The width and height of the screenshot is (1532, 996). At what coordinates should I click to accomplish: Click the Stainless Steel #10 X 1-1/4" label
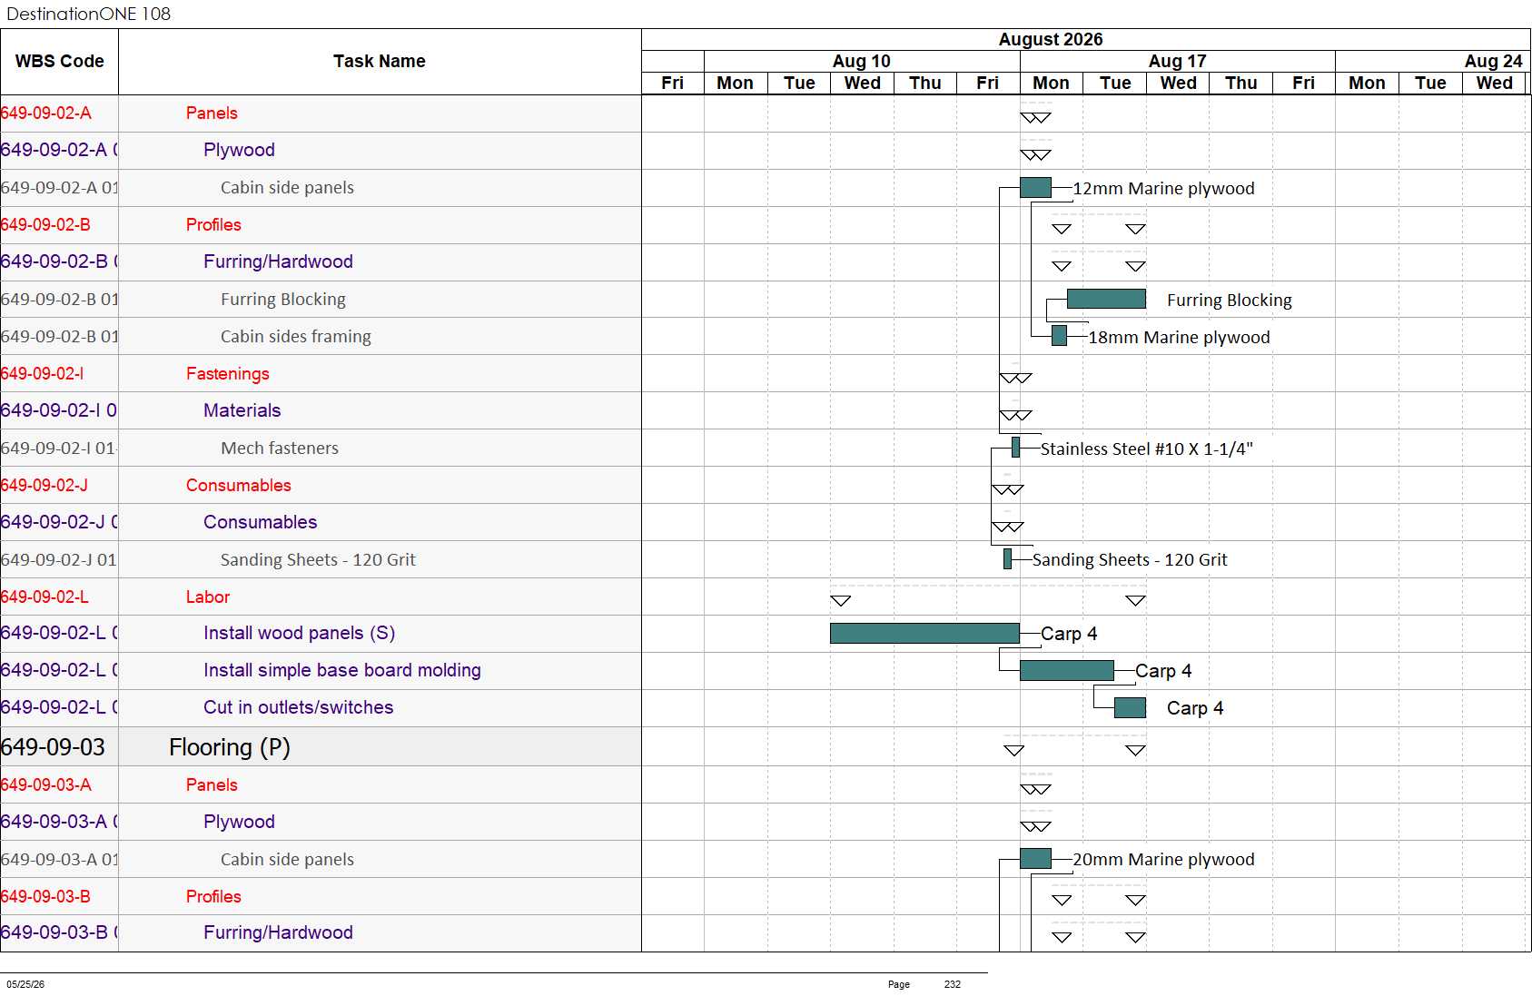coord(1146,449)
